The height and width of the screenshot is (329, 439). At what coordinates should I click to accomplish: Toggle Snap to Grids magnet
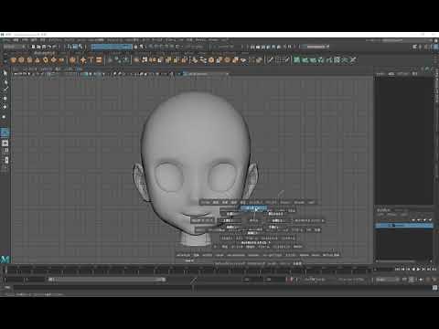click(x=151, y=47)
